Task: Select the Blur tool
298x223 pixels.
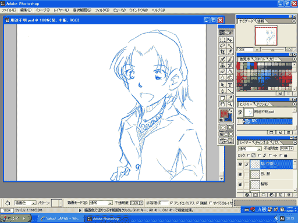Action: coord(222,78)
